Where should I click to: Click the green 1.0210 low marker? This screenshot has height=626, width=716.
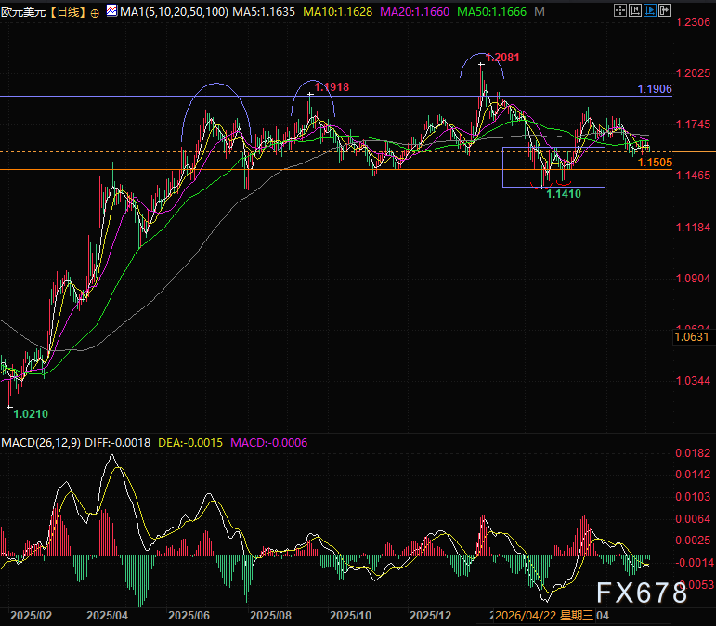pyautogui.click(x=31, y=414)
